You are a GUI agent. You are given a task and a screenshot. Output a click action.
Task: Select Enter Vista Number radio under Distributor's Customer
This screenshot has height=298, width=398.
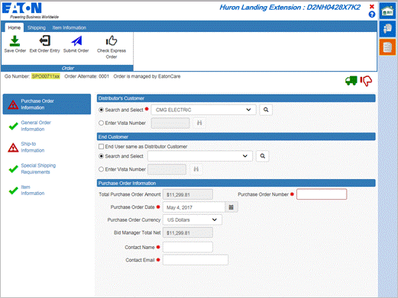[101, 123]
